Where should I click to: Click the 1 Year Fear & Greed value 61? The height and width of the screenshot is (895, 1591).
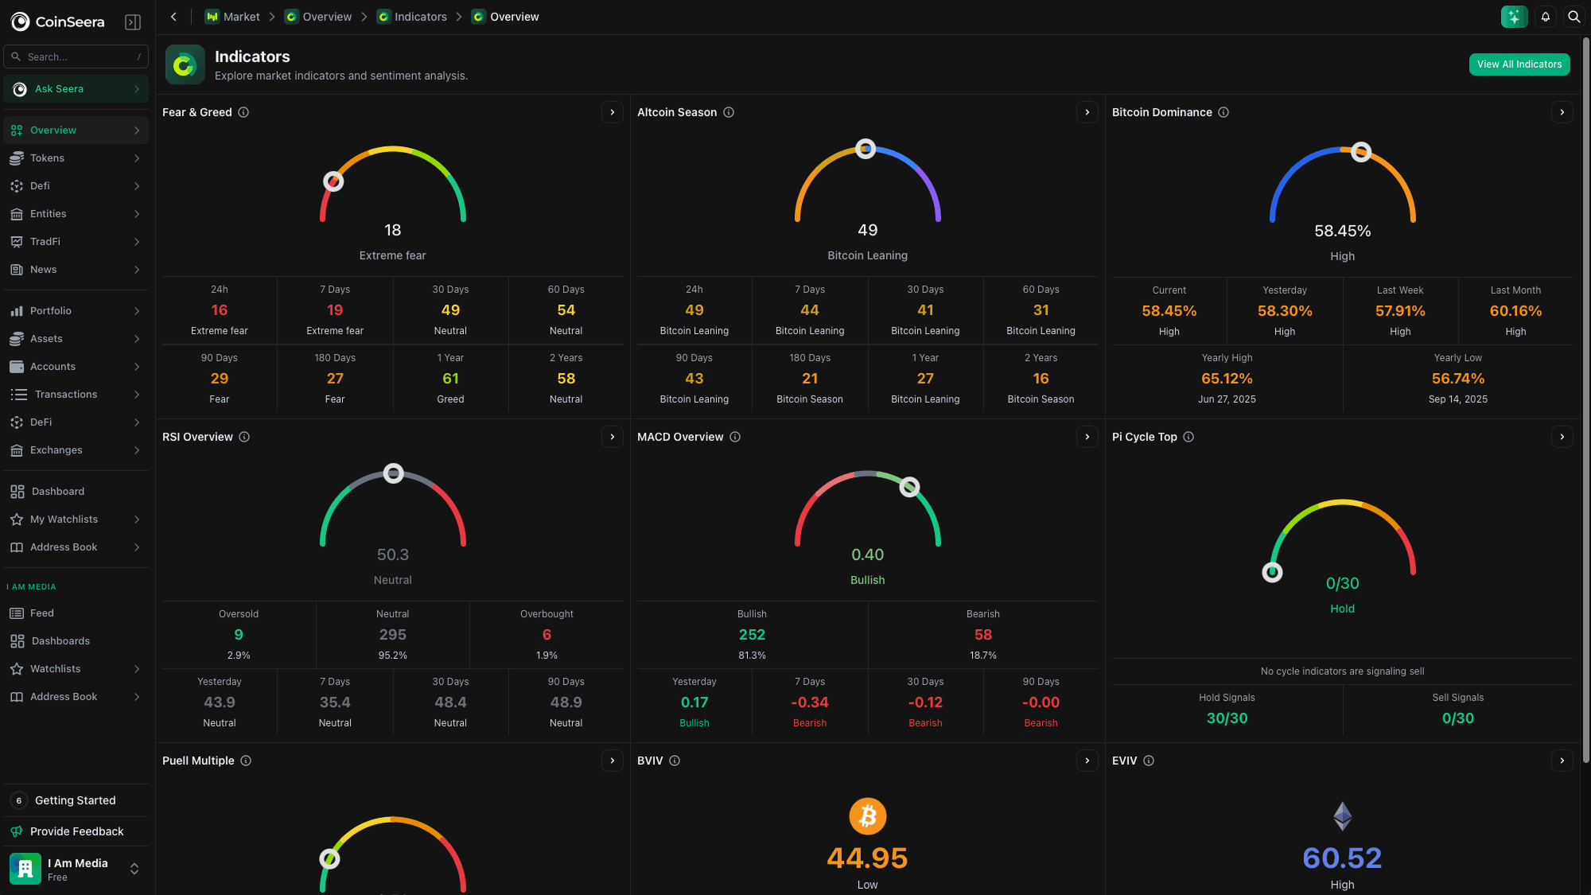450,379
